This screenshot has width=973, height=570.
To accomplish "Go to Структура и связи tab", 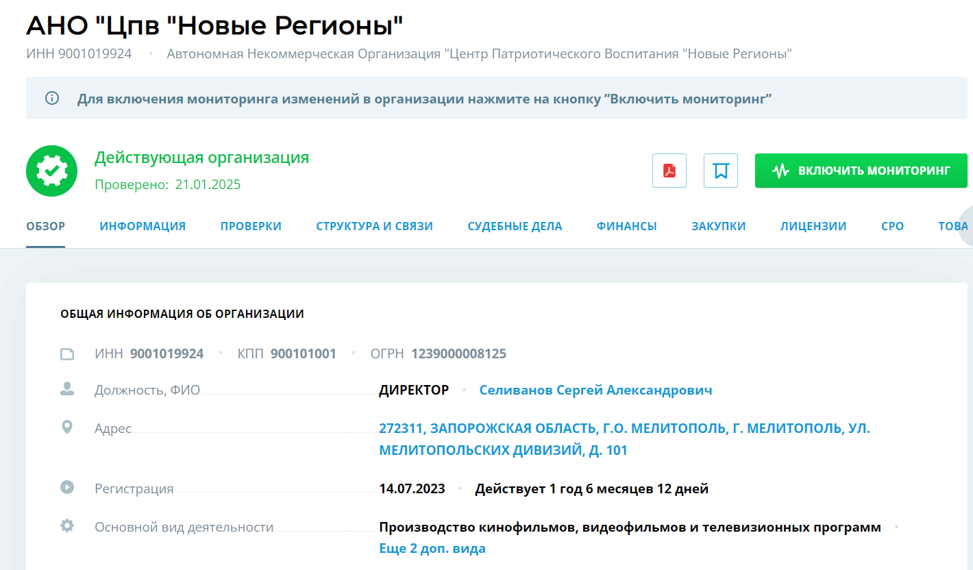I will point(374,226).
